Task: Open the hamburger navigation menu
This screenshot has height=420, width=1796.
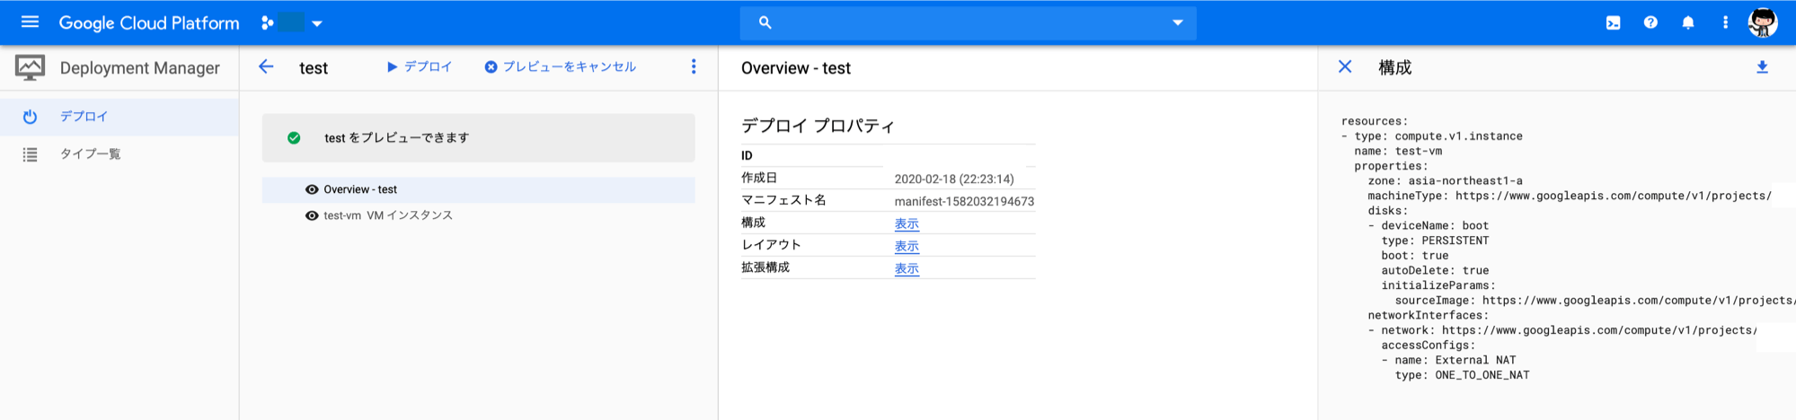Action: (x=30, y=22)
